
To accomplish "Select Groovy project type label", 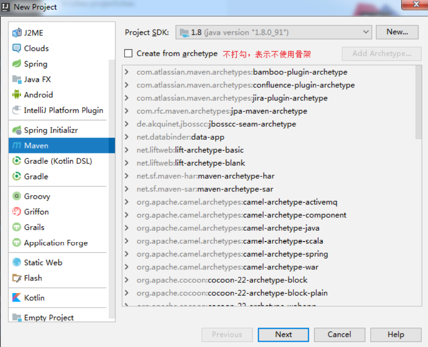I will point(37,196).
